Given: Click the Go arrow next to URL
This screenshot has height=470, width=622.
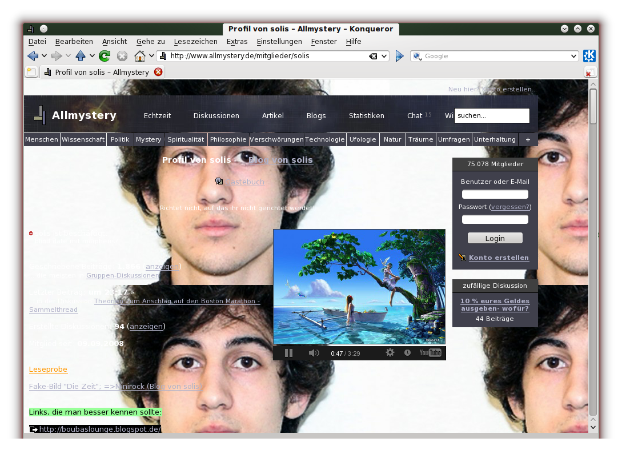Looking at the screenshot, I should click(399, 56).
